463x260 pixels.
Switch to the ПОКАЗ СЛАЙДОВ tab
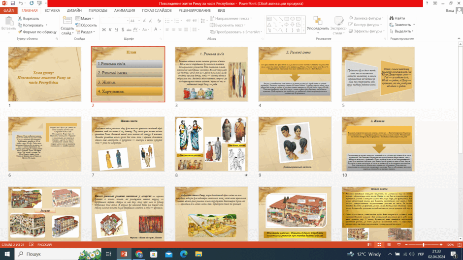(x=157, y=10)
